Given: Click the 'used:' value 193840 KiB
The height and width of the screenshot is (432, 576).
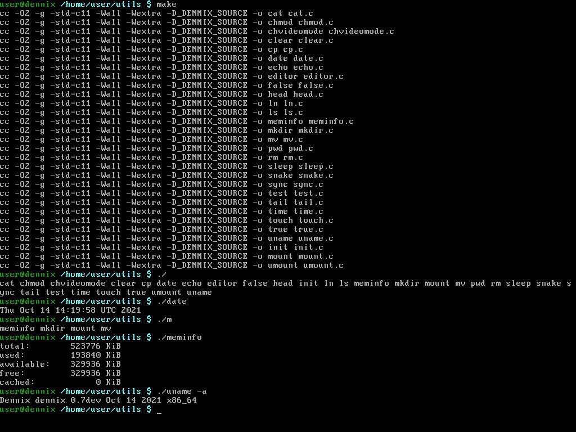Looking at the screenshot, I should tap(96, 355).
